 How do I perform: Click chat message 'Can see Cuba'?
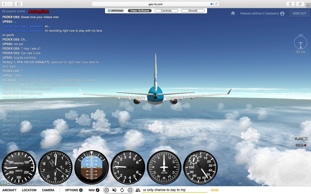31,53
